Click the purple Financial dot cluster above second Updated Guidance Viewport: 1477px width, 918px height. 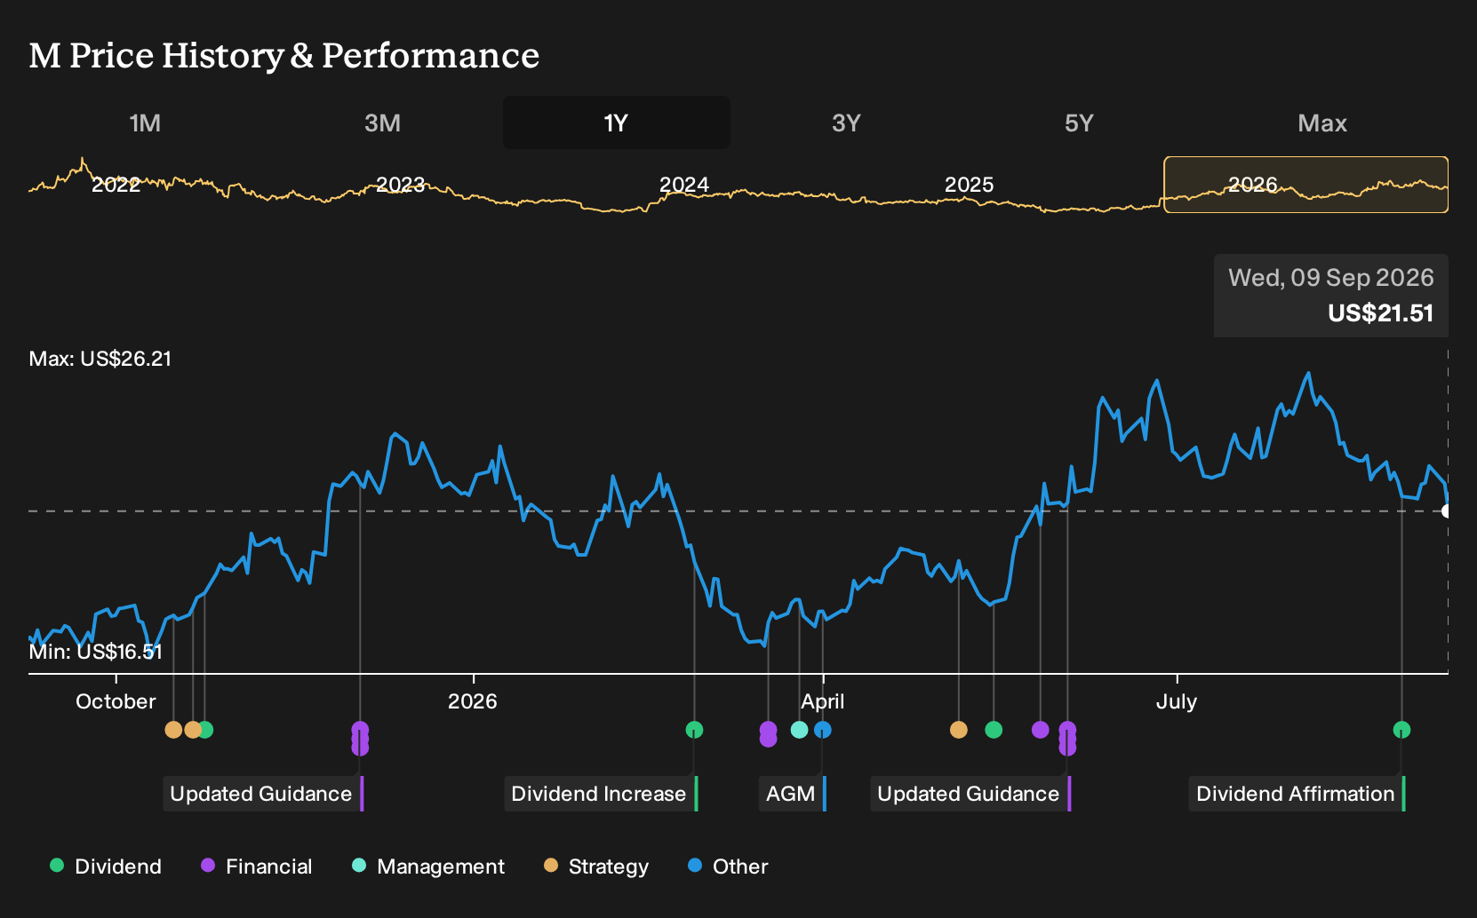pos(1067,739)
